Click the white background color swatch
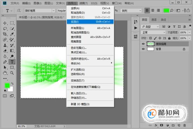The width and height of the screenshot is (193, 129). [x=11, y=90]
